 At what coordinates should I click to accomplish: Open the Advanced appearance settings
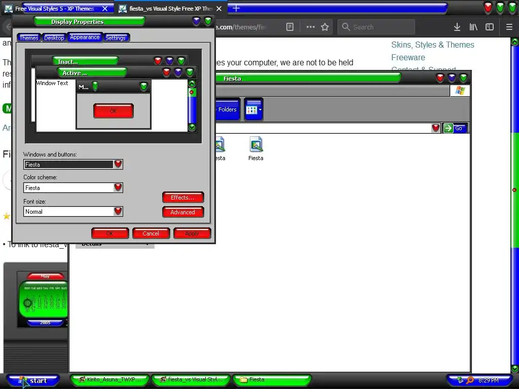coord(182,212)
